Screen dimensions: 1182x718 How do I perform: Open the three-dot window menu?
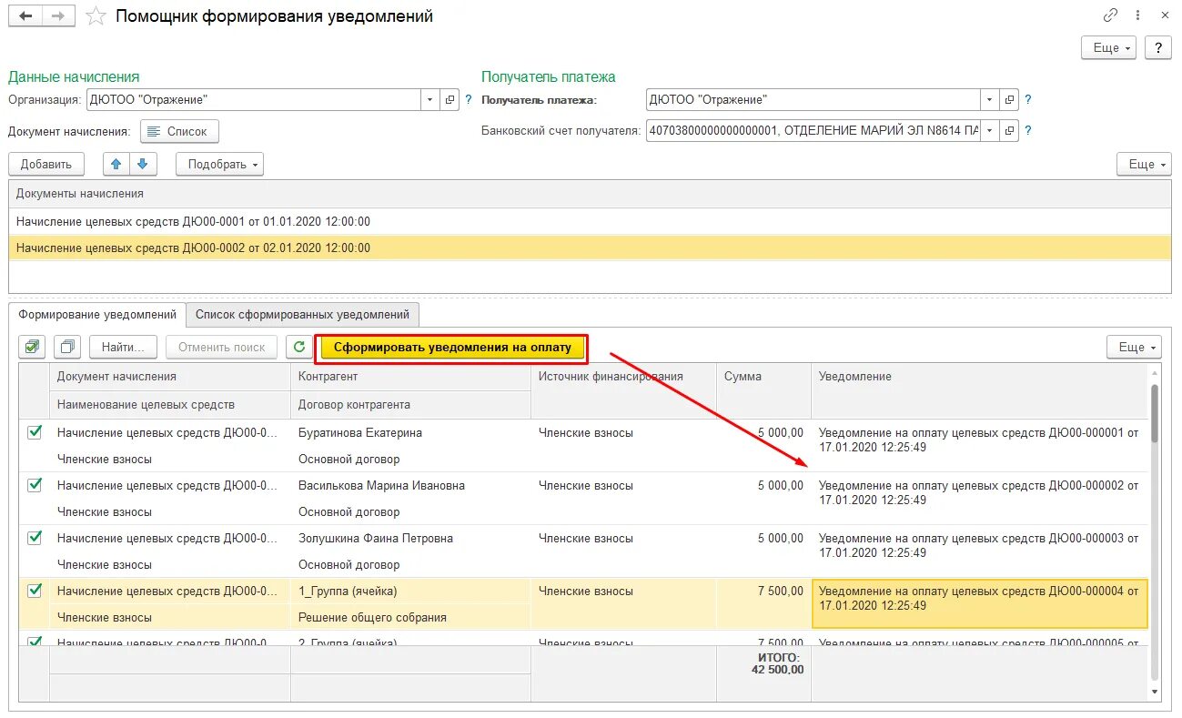coord(1137,15)
